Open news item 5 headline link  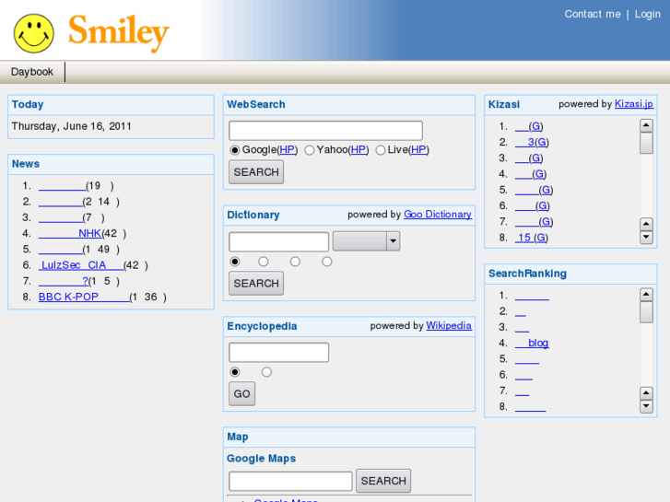[x=60, y=250]
